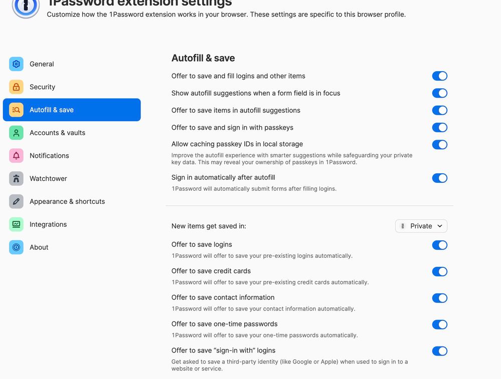Click the Notifications bell icon
The width and height of the screenshot is (501, 379).
pyautogui.click(x=16, y=156)
